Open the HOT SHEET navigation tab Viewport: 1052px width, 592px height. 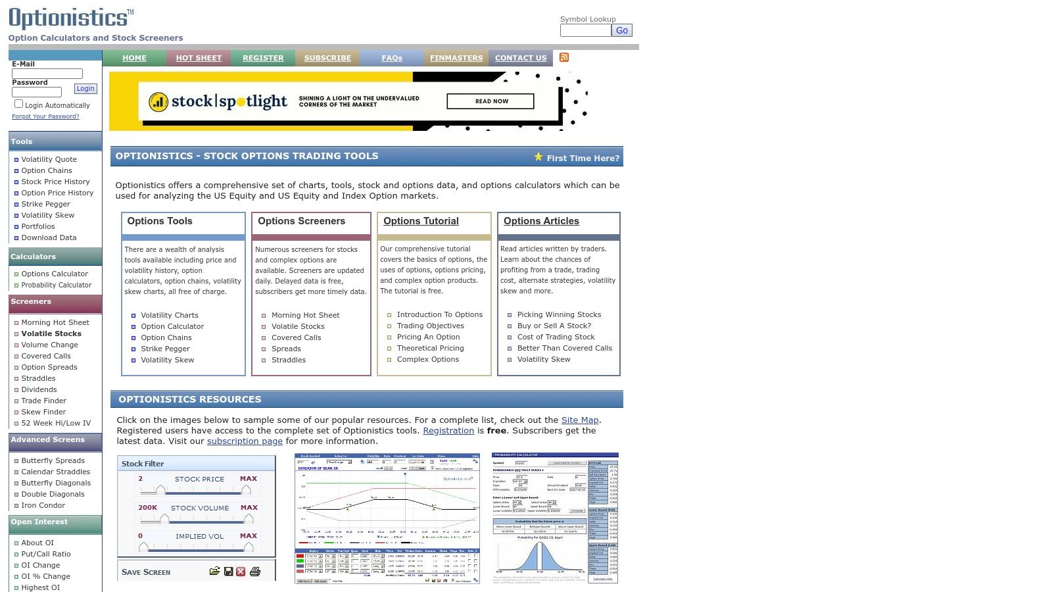(199, 58)
